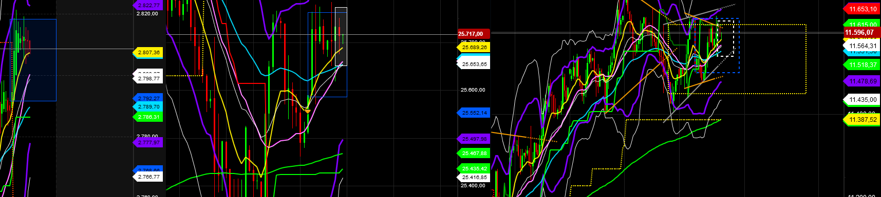This screenshot has width=881, height=197.
Task: Click the purple 2.777,97 price label
Action: click(148, 142)
